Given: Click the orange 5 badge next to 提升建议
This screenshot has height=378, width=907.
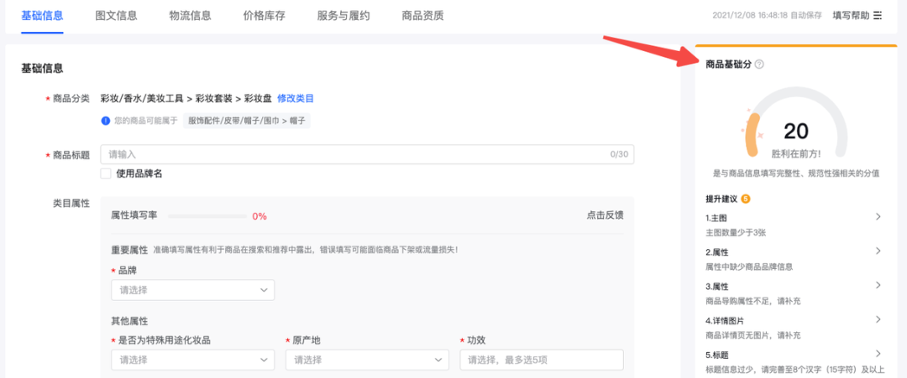Looking at the screenshot, I should pyautogui.click(x=746, y=199).
